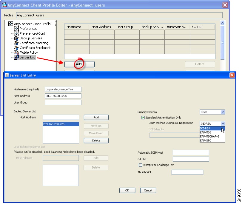Click the Certificate Matching tree icon
This screenshot has height=204, width=242.
pos(16,43)
